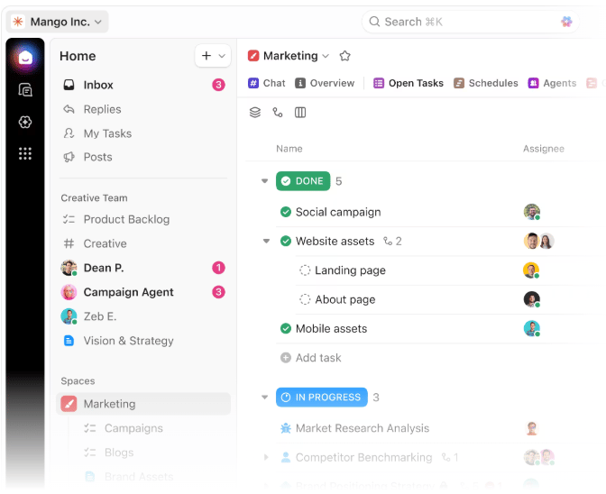
Task: Open Posts in the sidebar
Action: click(x=143, y=157)
